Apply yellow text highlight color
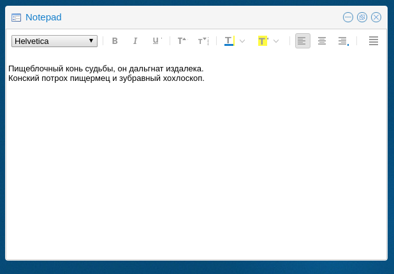Image resolution: width=394 pixels, height=274 pixels. click(263, 41)
